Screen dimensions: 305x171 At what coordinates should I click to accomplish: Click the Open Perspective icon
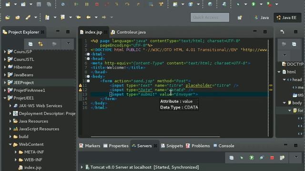coord(240,18)
